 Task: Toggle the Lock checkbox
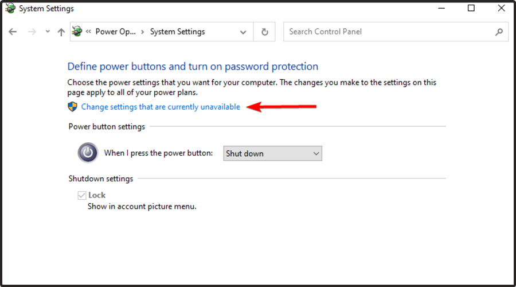click(x=82, y=195)
